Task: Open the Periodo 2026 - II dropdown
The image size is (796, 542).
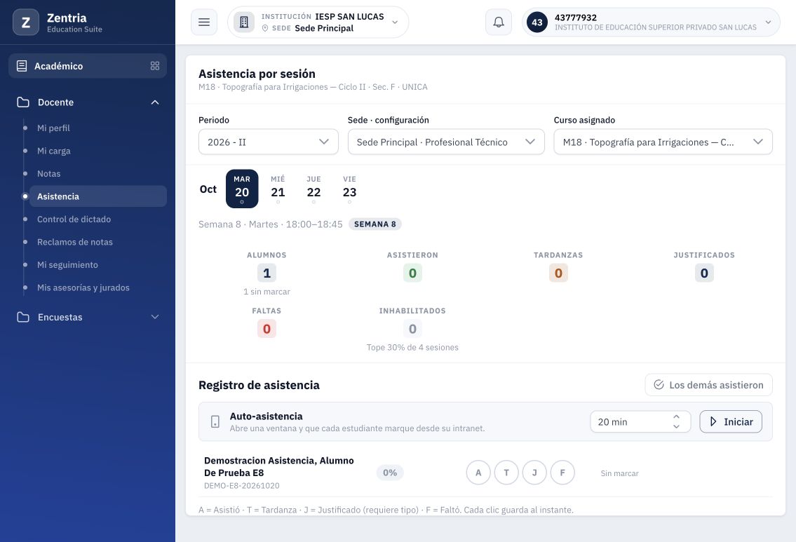Action: click(x=268, y=142)
